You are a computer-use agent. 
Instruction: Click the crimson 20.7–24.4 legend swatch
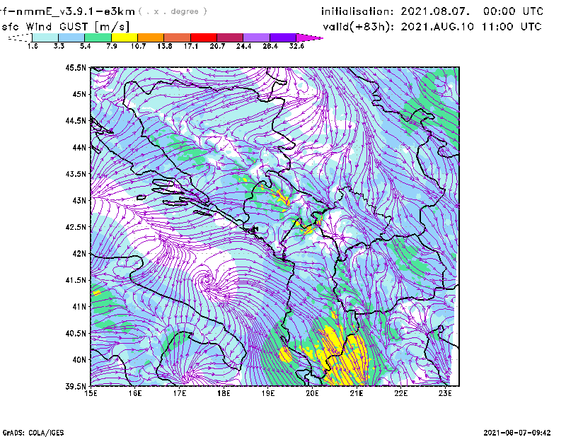231,37
